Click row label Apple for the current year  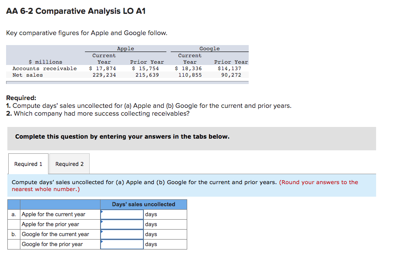coord(53,214)
